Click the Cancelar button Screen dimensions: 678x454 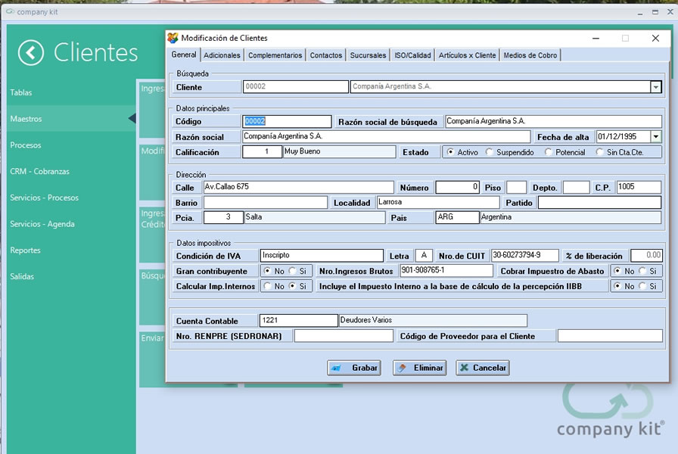(x=483, y=368)
